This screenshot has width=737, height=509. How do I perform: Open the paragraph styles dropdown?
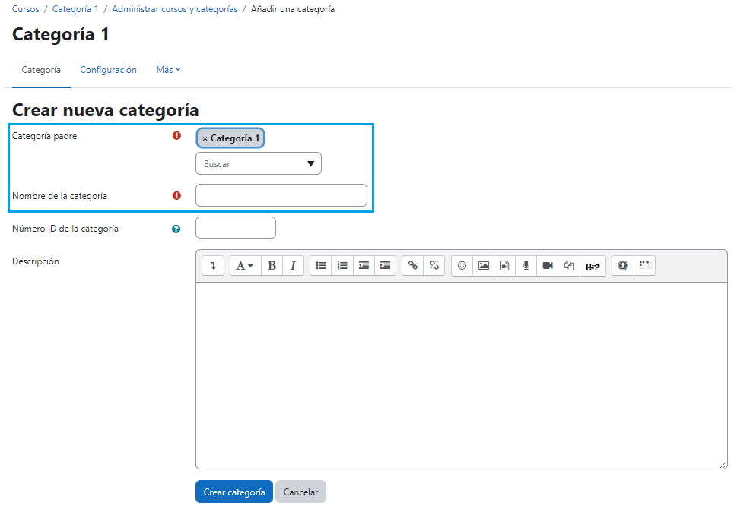(245, 265)
